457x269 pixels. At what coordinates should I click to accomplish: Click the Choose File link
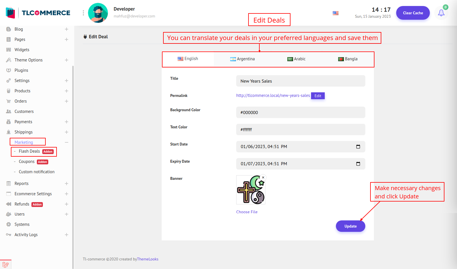point(247,212)
